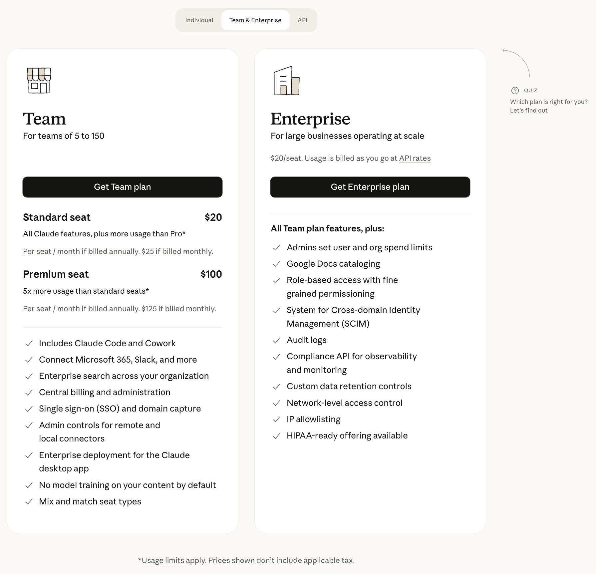This screenshot has width=596, height=574.
Task: Click the checkmark beside Mix and match seat types
Action: (29, 501)
